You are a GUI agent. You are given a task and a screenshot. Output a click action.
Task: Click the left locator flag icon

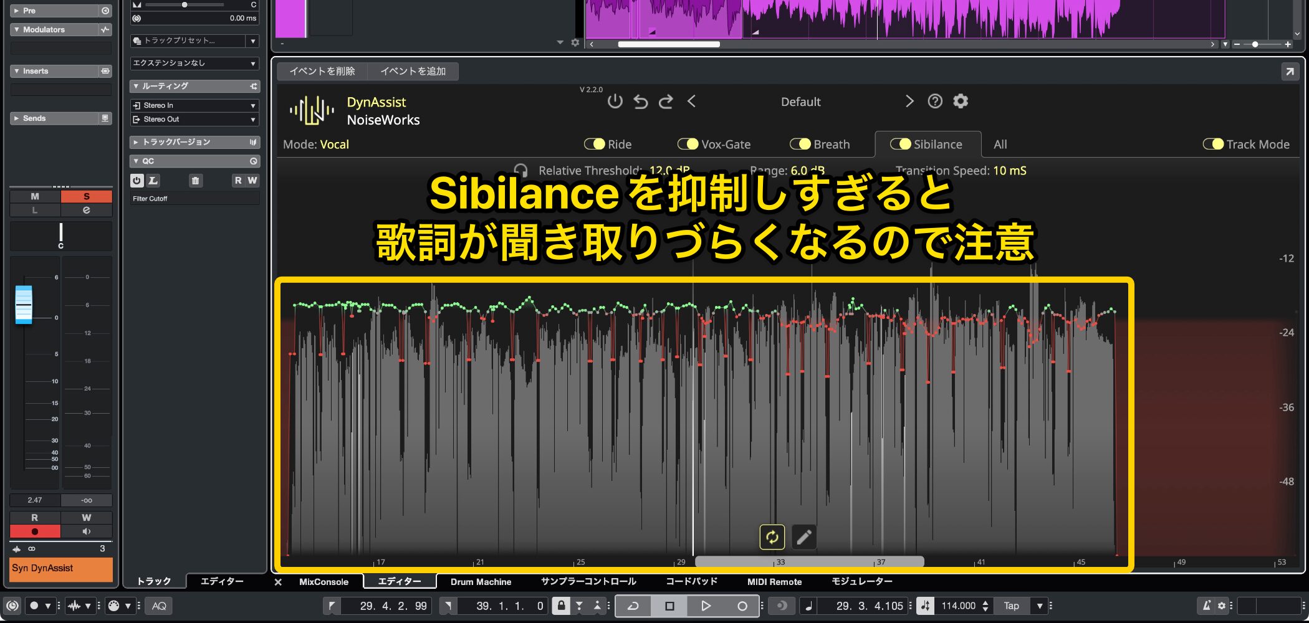click(x=332, y=606)
